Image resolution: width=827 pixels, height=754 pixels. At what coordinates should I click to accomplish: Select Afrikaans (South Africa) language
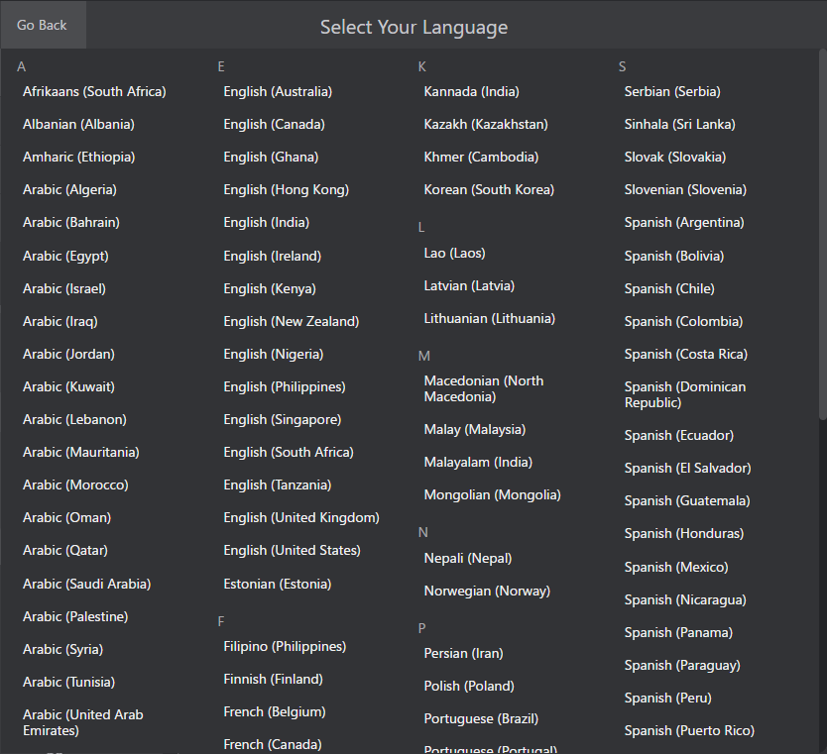94,90
